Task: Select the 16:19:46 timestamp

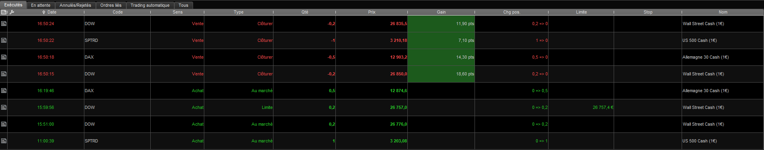Action: click(x=46, y=91)
